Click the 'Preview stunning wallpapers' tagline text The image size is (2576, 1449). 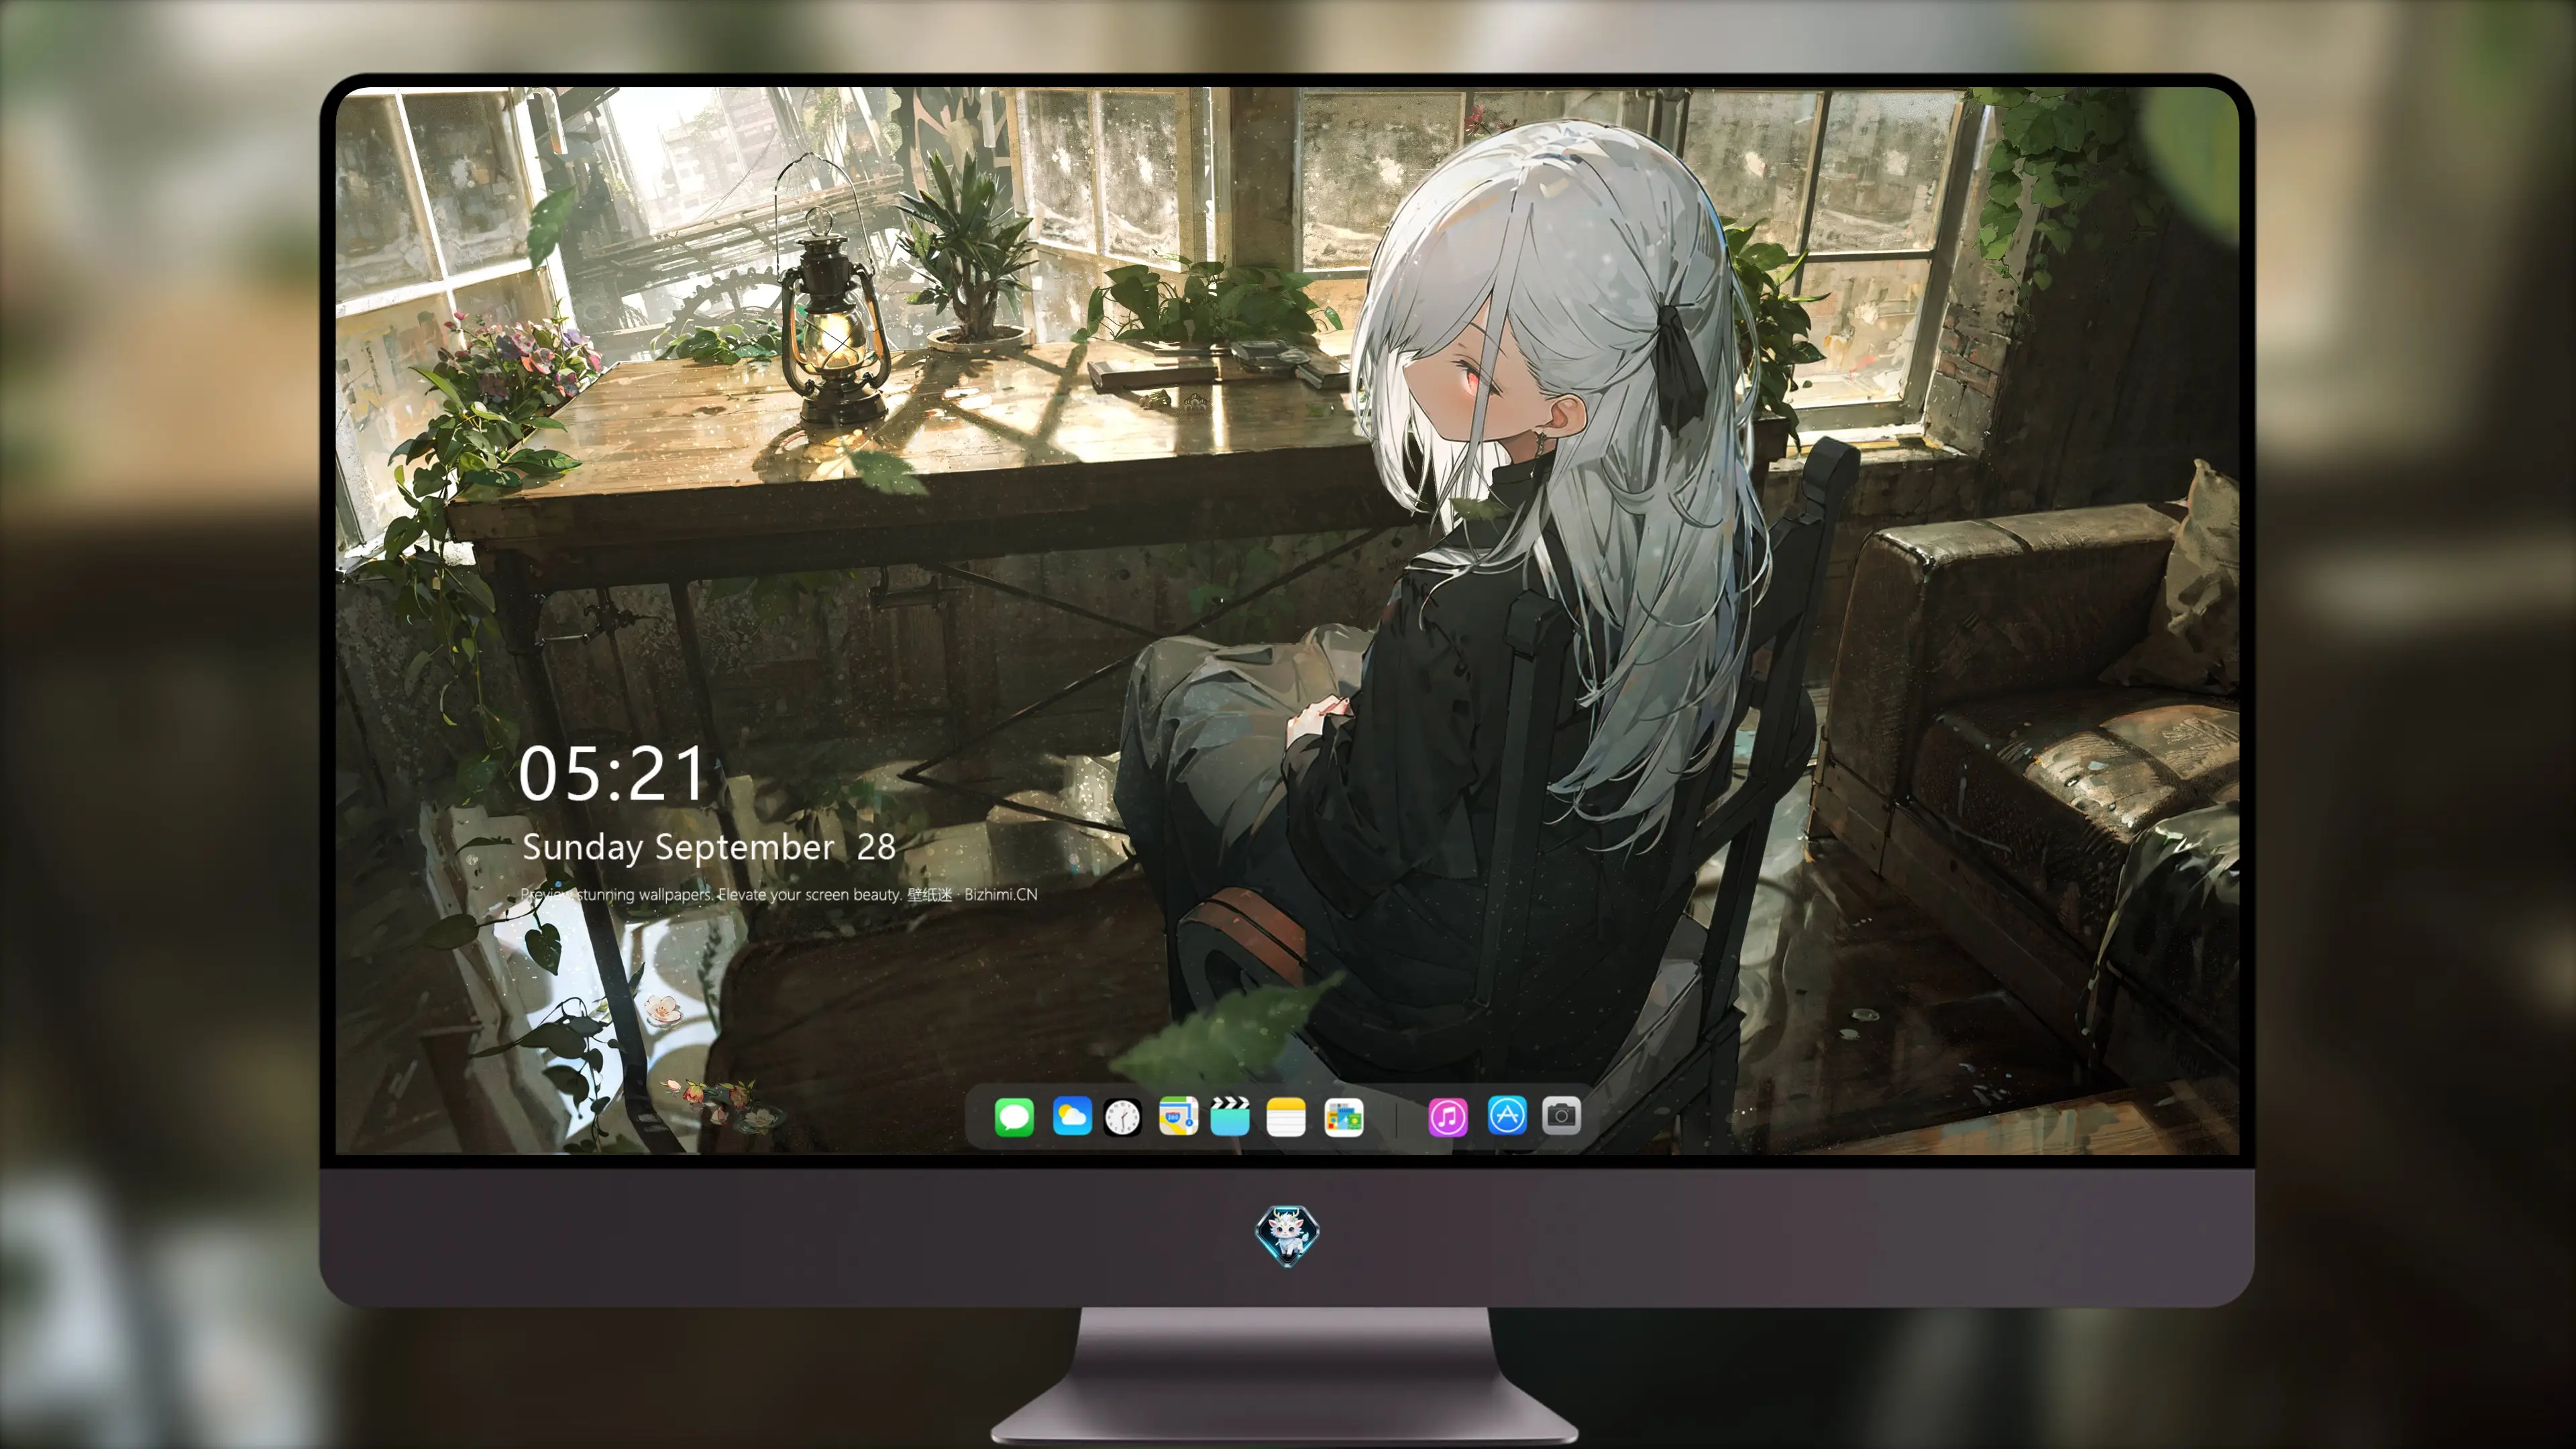[616, 894]
